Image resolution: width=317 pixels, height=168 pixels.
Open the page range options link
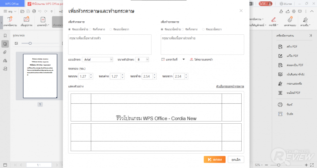pos(230,86)
